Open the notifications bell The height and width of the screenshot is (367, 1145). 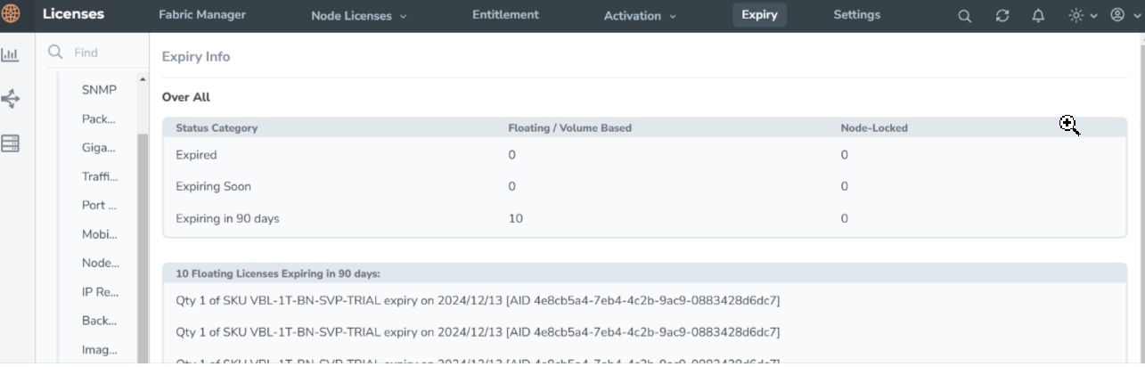pyautogui.click(x=1038, y=16)
